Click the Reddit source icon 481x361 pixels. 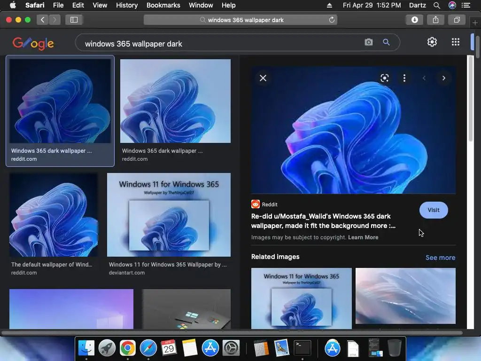255,204
